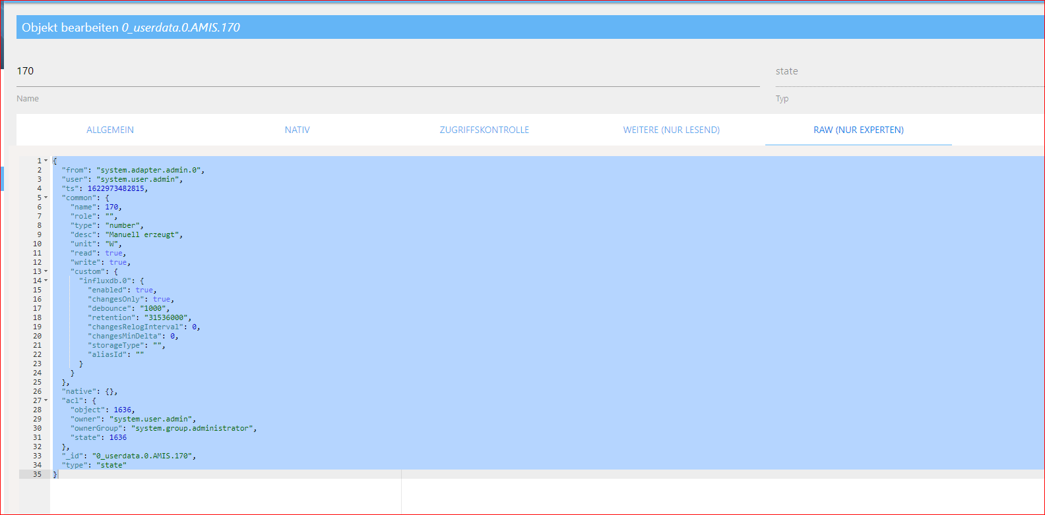Click the "from": "system.adapter.admin.0" line
Viewport: 1045px width, 515px height.
pyautogui.click(x=133, y=170)
